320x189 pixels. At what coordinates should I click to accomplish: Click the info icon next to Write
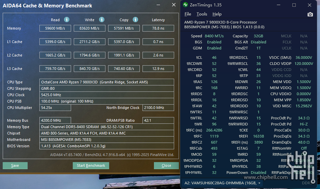point(102,20)
